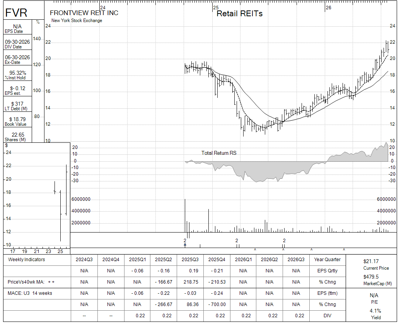Click the N/A EPS Date field
The image size is (399, 325).
point(17,26)
